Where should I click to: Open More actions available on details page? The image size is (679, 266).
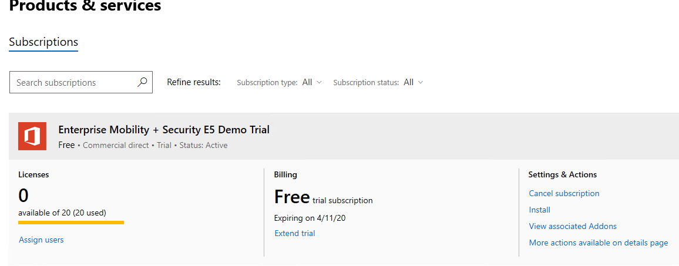point(599,243)
